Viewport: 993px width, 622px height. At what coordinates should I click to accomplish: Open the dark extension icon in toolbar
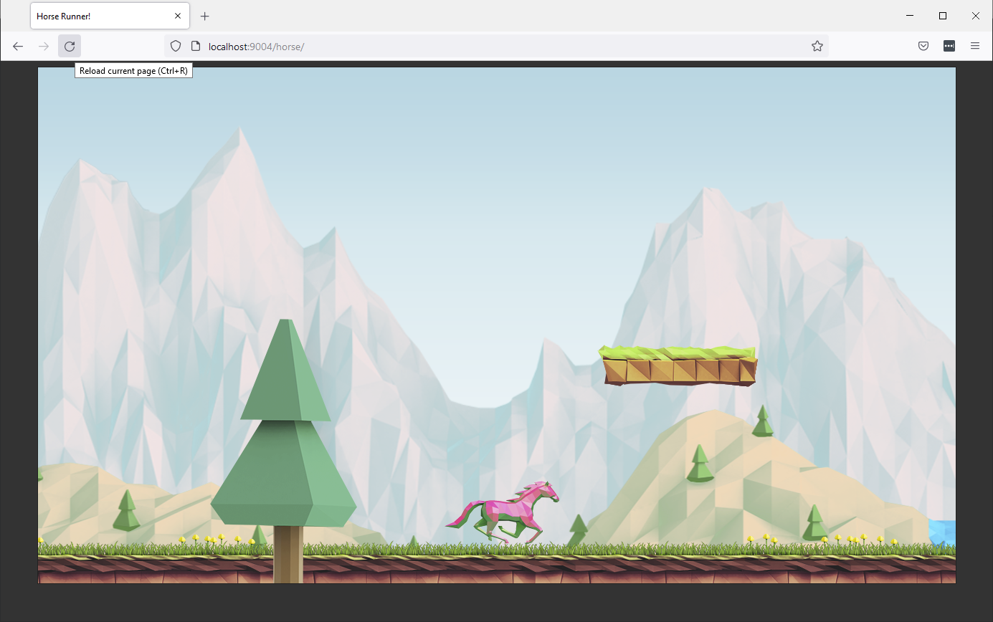(x=949, y=46)
